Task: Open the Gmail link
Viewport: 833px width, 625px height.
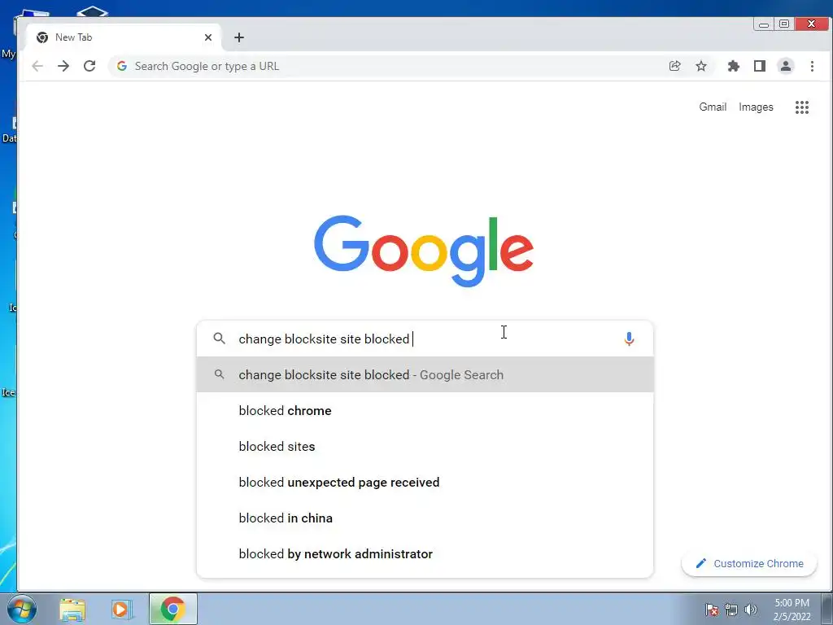Action: pyautogui.click(x=713, y=107)
